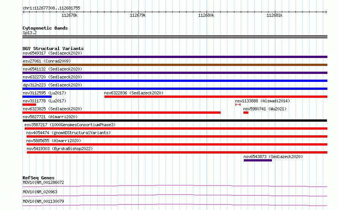
Task: Select the magenta MOV10|NM_020963 transcript line
Action: [x=175, y=195]
